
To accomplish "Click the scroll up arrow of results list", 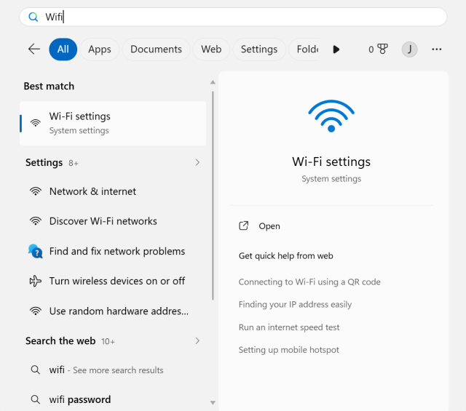I will click(x=213, y=82).
